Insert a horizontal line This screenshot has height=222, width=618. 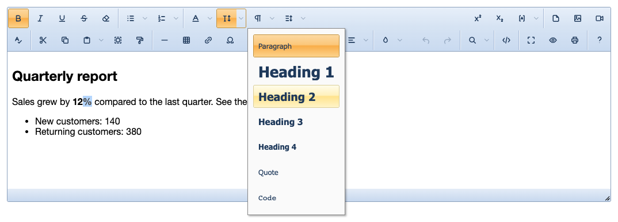(x=165, y=40)
